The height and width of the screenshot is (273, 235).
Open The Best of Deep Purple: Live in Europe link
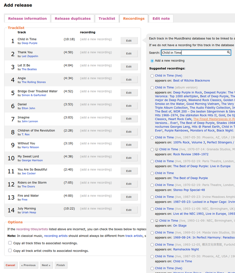202,166
